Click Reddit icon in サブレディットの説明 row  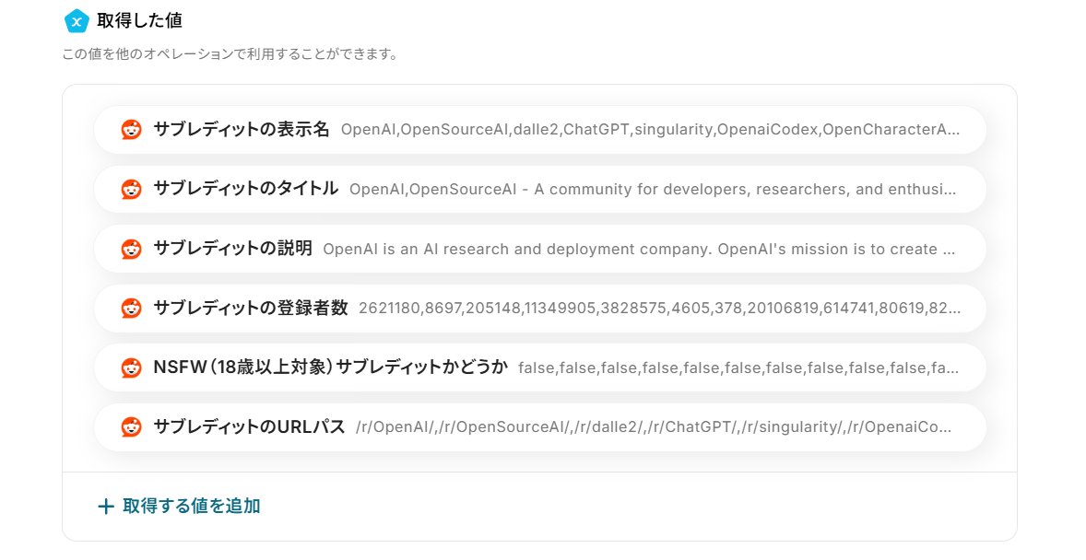coord(132,249)
